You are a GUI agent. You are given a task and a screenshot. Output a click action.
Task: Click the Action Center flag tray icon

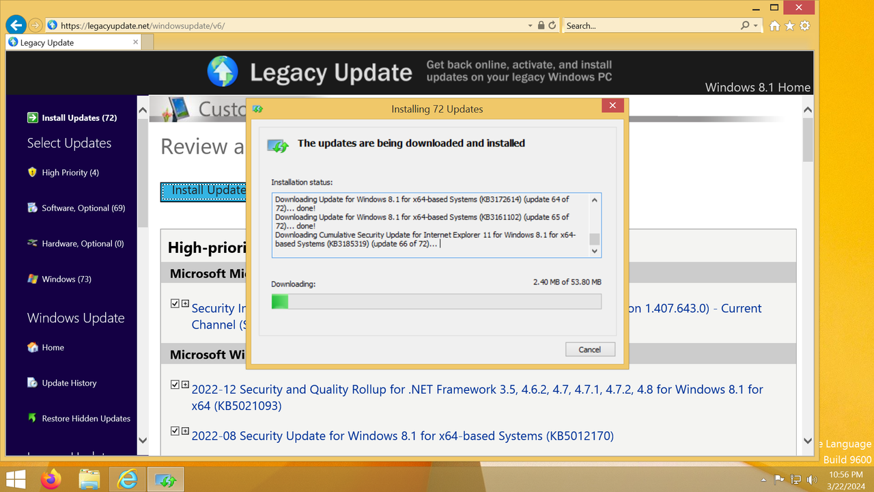(x=780, y=480)
